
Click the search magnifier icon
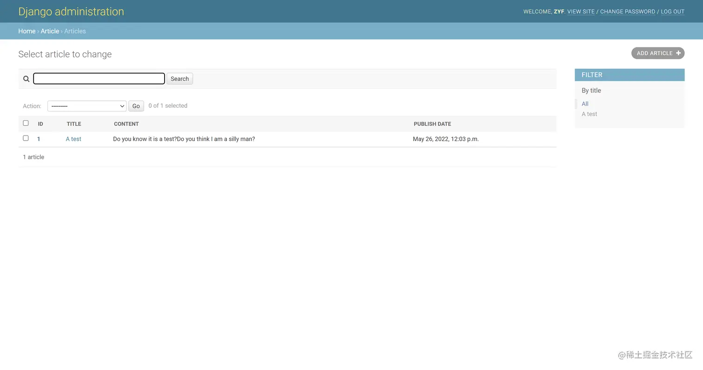pyautogui.click(x=27, y=79)
